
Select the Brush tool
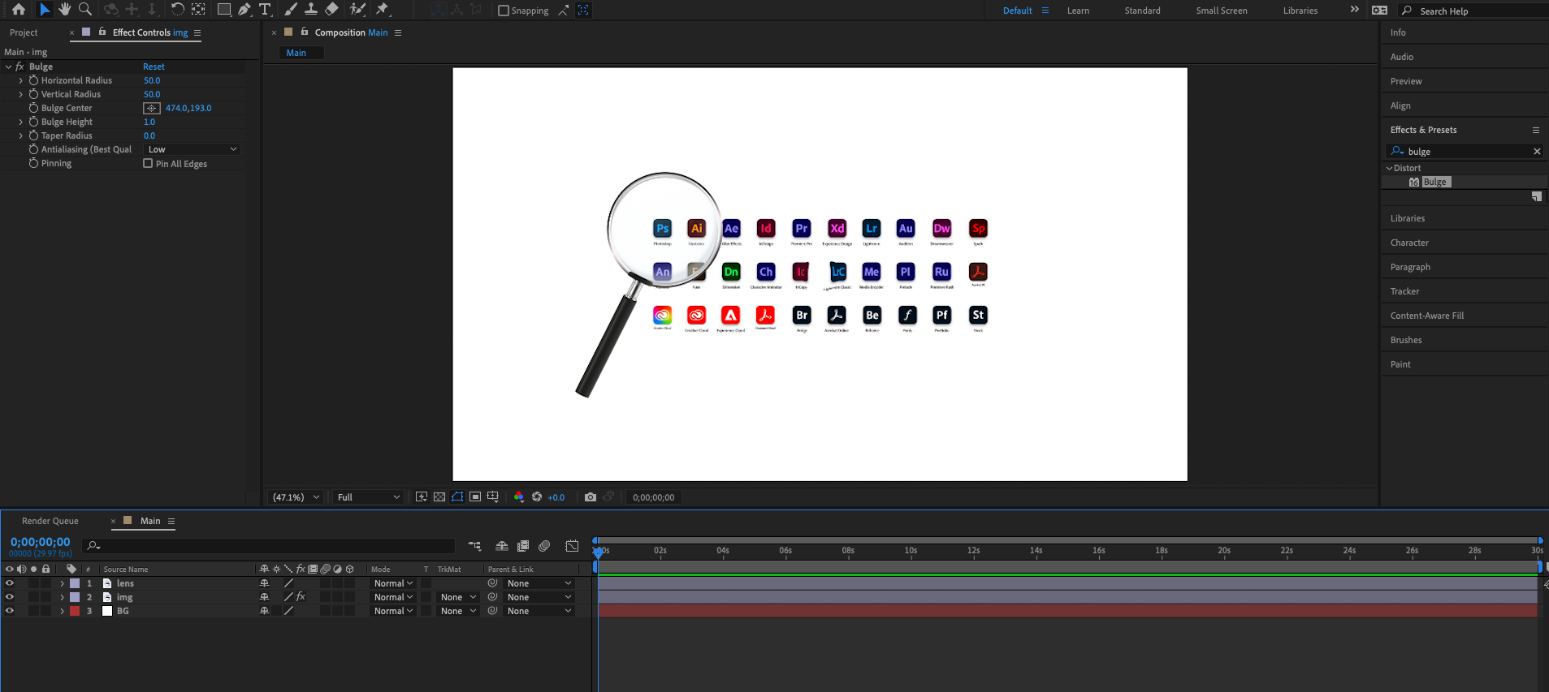coord(291,10)
